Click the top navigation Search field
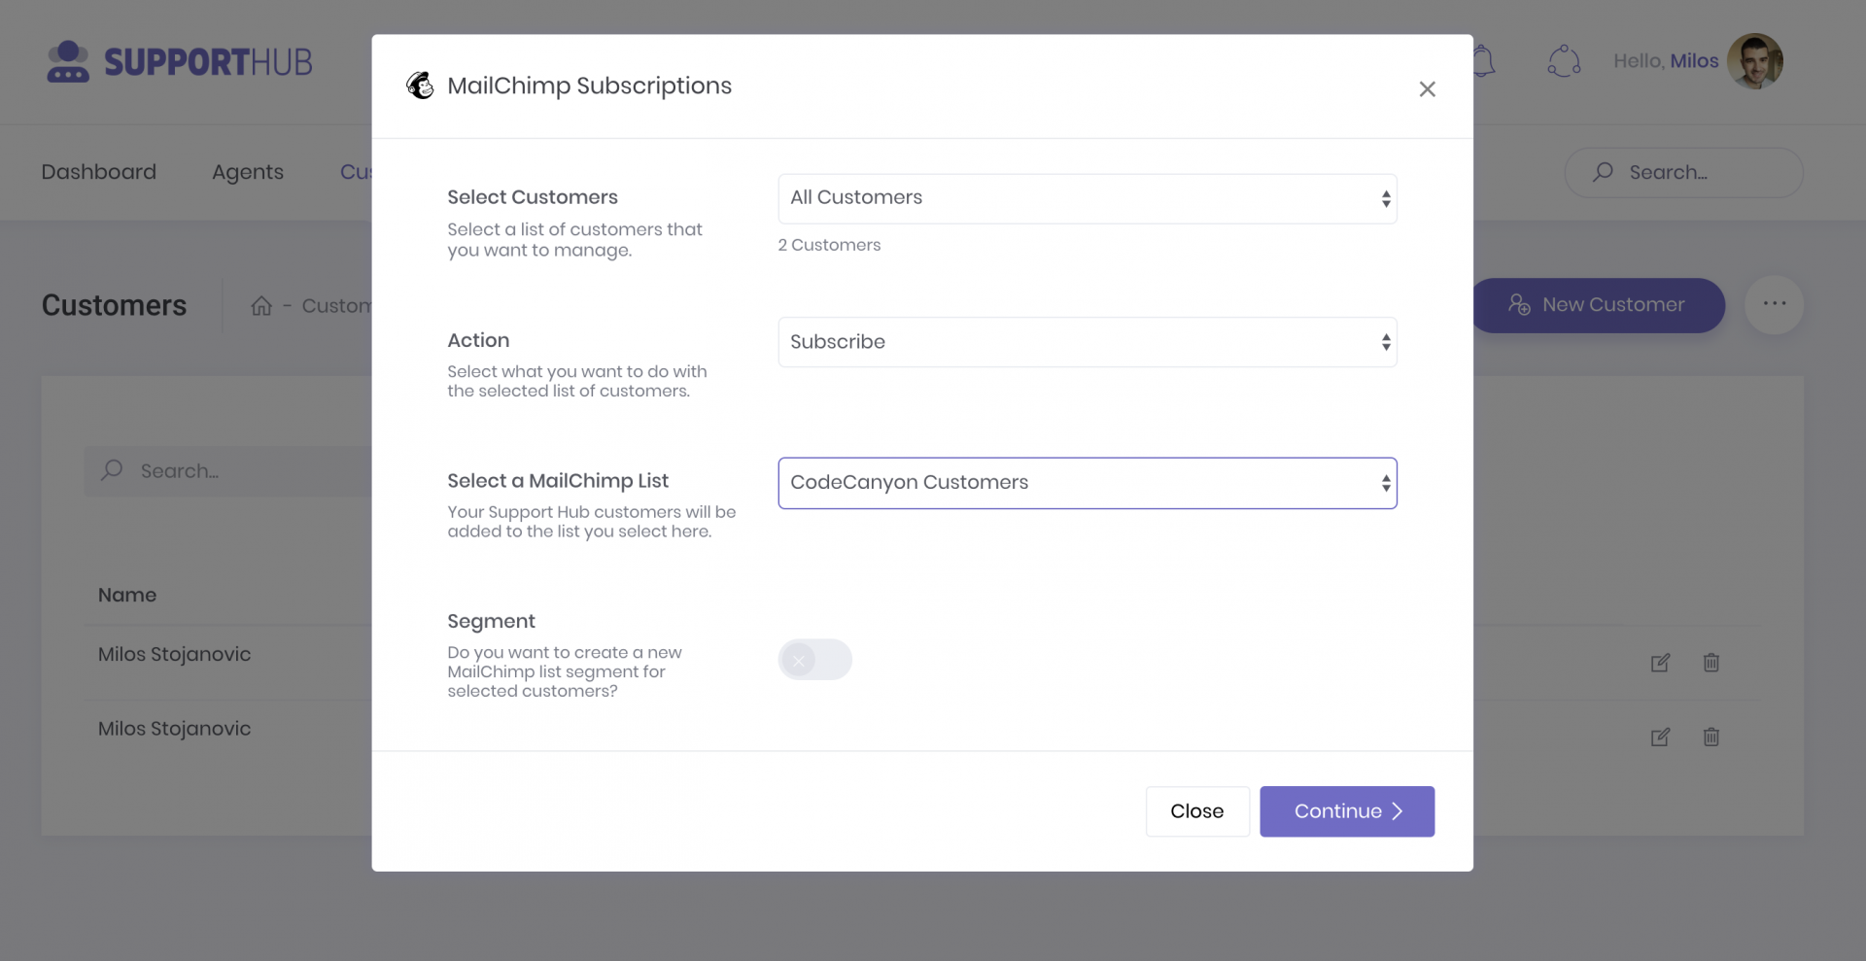The image size is (1866, 961). pos(1683,173)
